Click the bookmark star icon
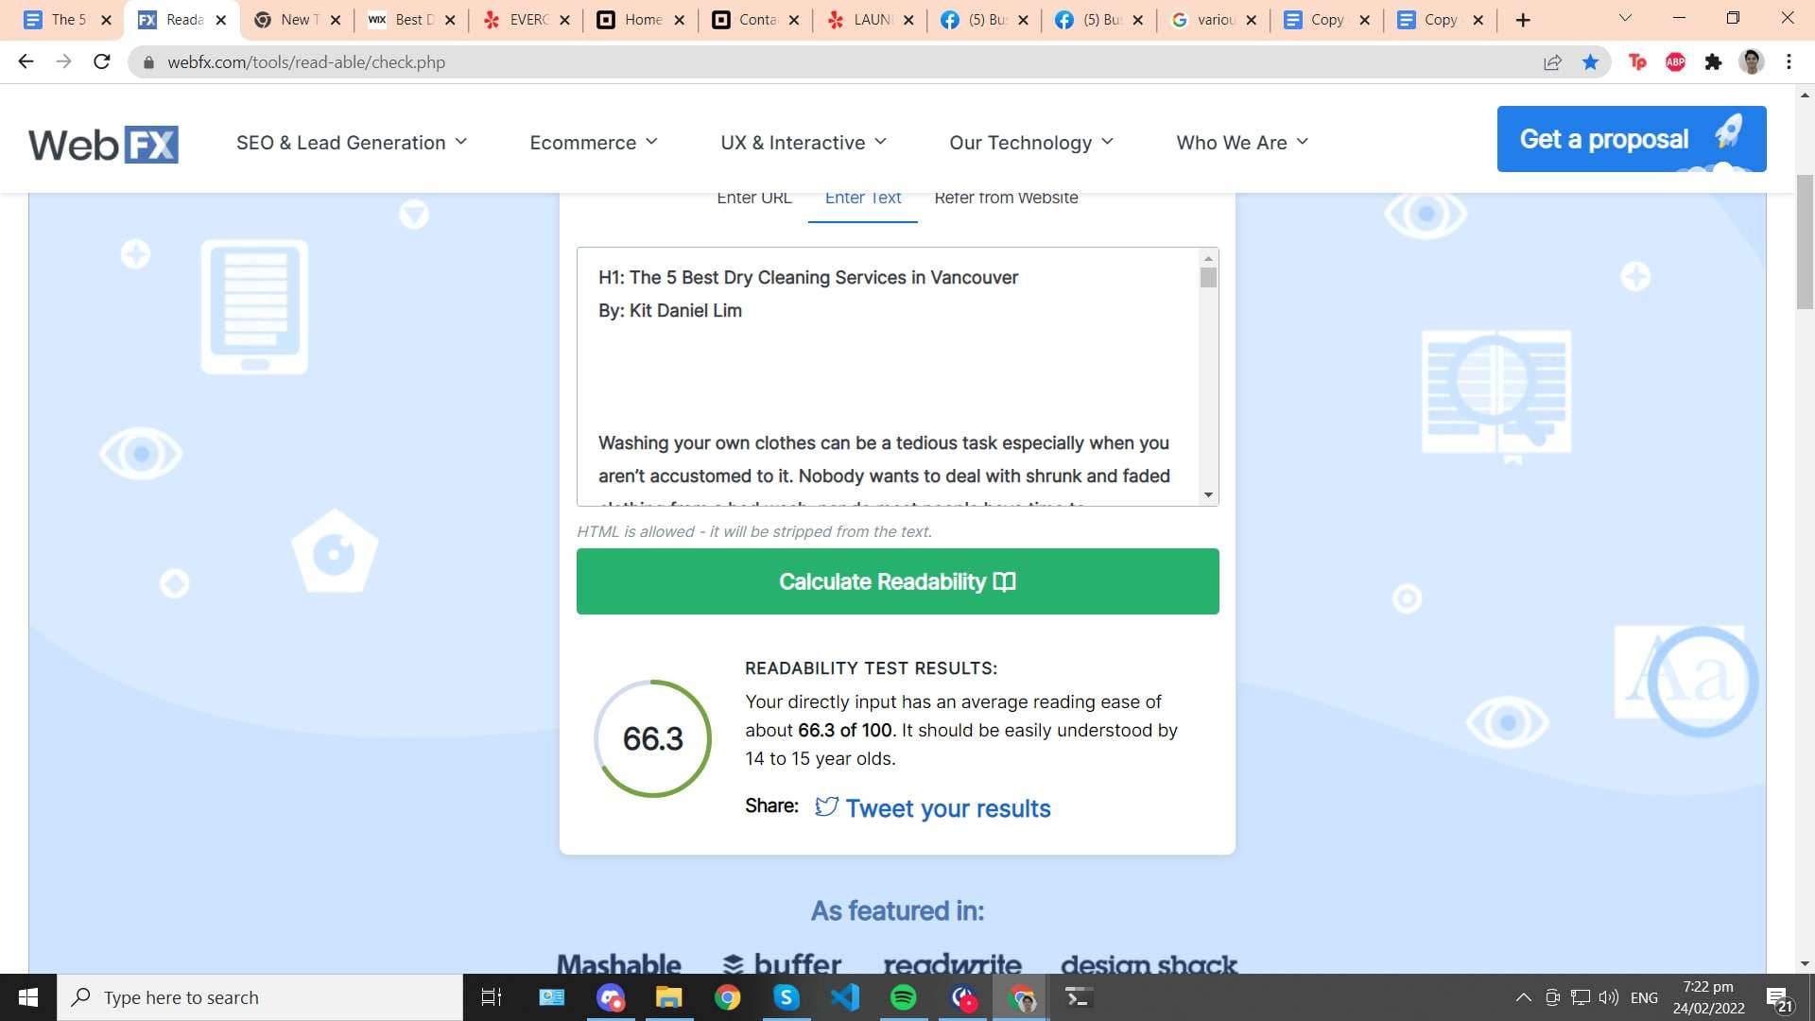 1590,62
